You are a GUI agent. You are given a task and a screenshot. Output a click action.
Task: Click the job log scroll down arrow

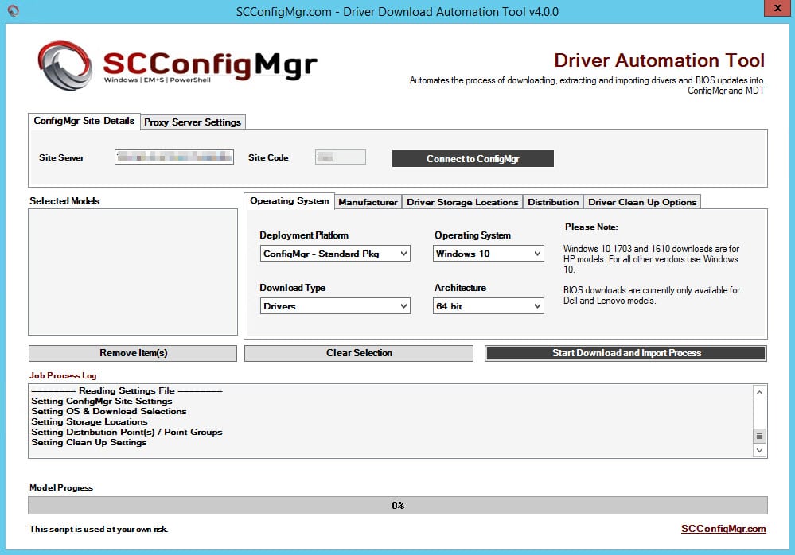coord(759,450)
